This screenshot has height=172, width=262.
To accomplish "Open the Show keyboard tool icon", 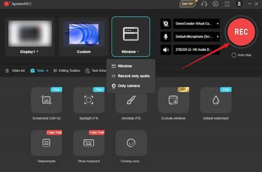I will tap(89, 143).
